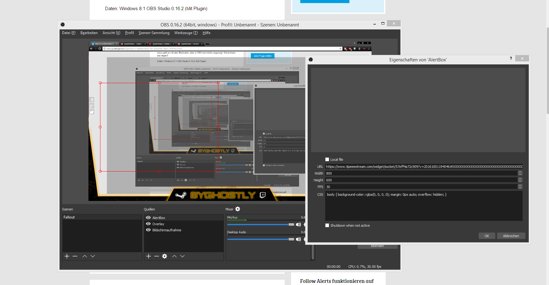Remove the selected source in the Quellen panel
The height and width of the screenshot is (285, 549).
157,256
